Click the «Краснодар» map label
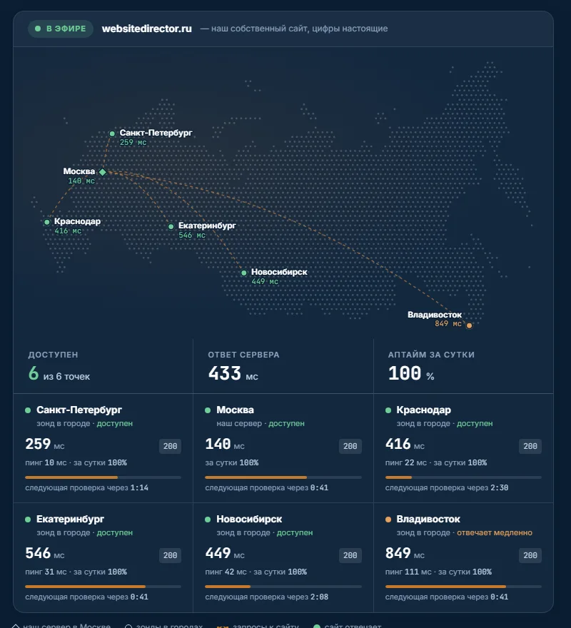 pos(77,221)
